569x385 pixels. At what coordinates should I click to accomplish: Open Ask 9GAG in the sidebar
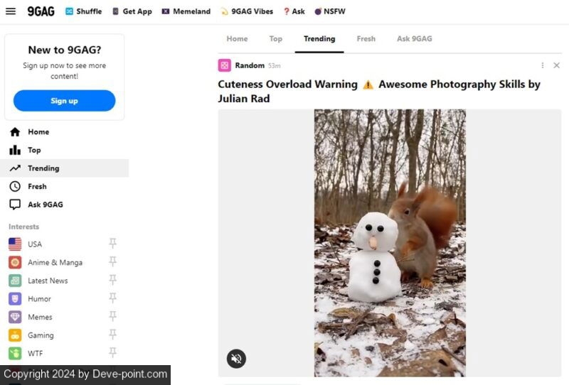pos(45,205)
